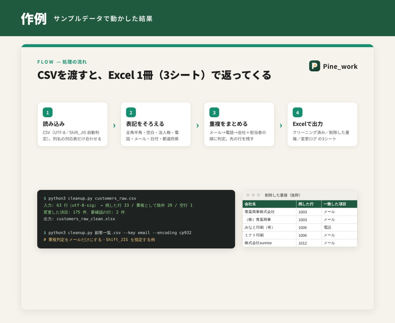395x323 pixels.
Task: Click the CSVを渡すと headline
Action: click(154, 75)
